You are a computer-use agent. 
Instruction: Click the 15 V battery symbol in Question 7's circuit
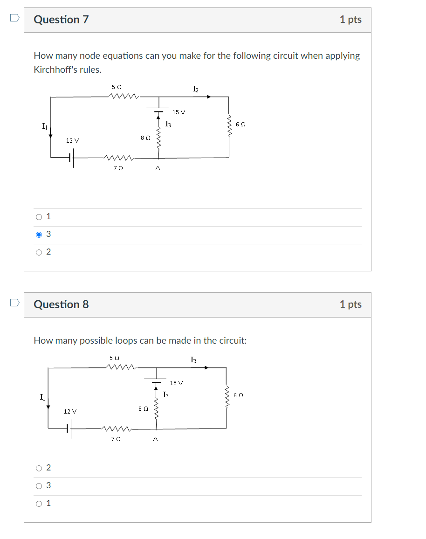click(158, 110)
